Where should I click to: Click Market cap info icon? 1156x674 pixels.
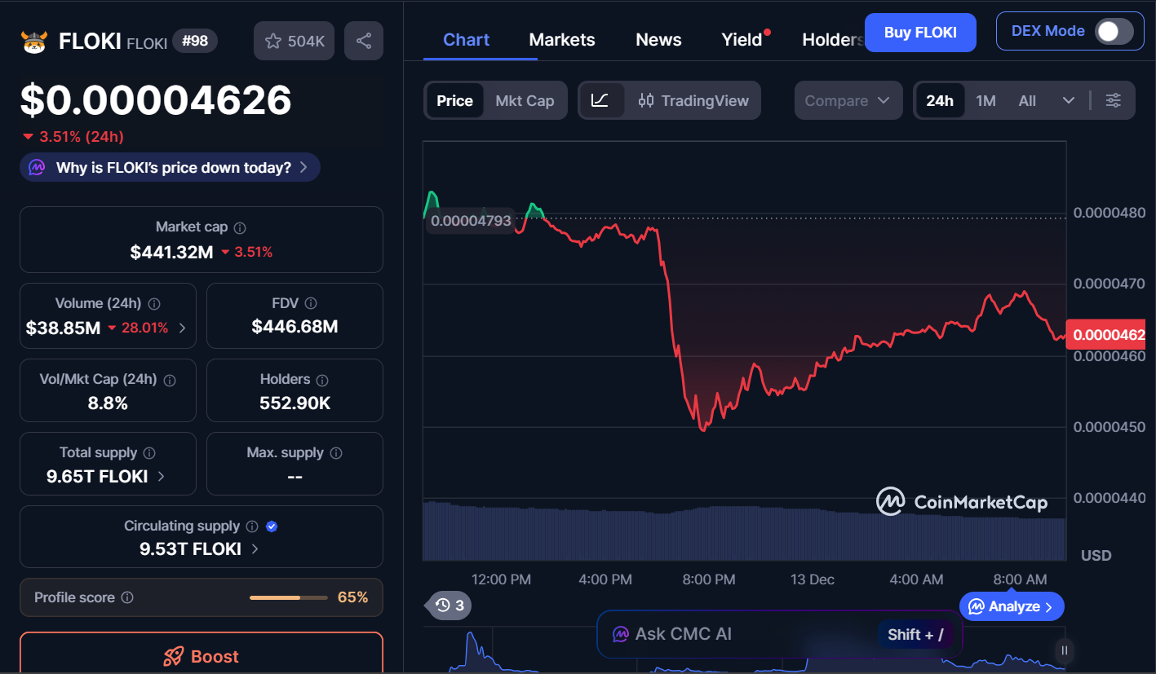(240, 228)
